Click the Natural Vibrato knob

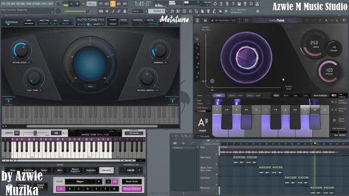pyautogui.click(x=147, y=78)
